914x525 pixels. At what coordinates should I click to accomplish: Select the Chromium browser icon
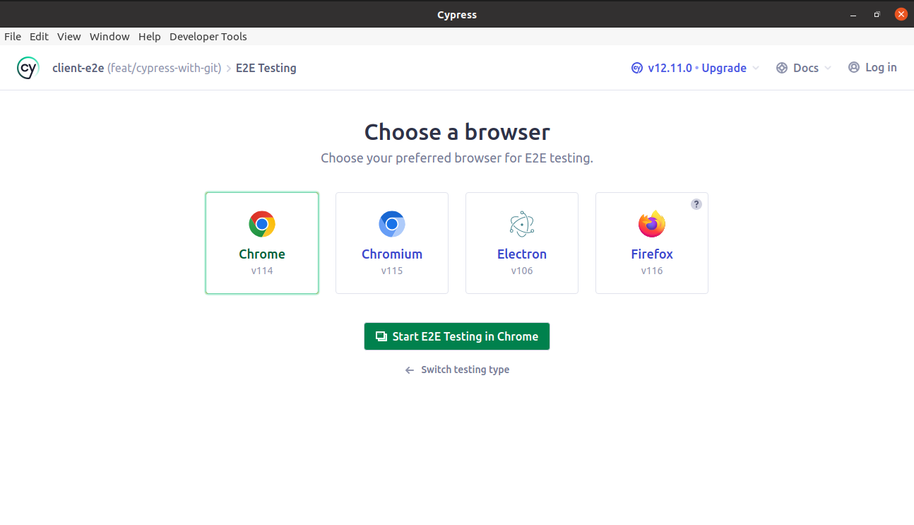pyautogui.click(x=392, y=223)
